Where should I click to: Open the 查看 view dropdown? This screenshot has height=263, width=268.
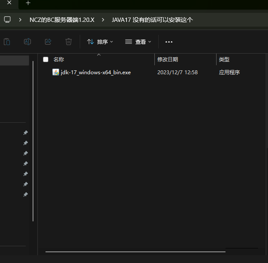(x=138, y=42)
